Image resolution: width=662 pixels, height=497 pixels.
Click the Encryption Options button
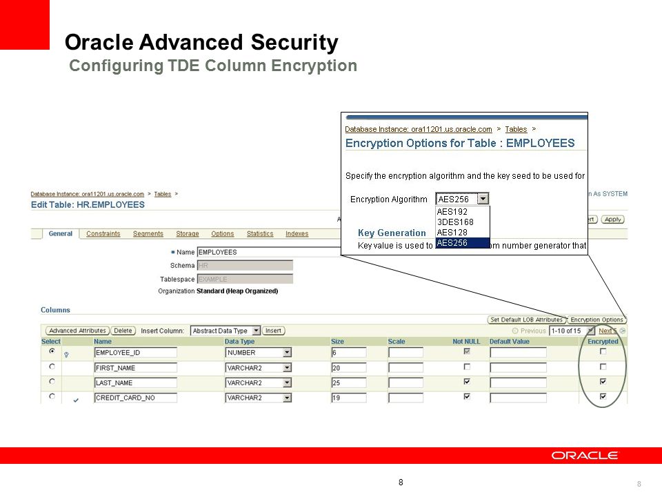coord(596,320)
